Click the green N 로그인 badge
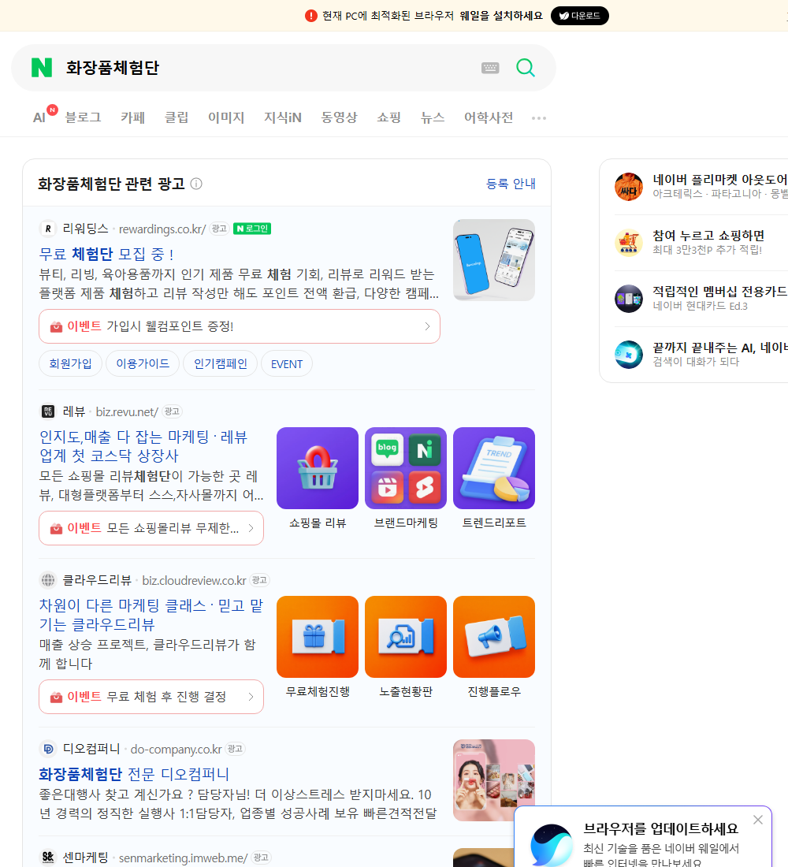The image size is (788, 867). [x=252, y=229]
